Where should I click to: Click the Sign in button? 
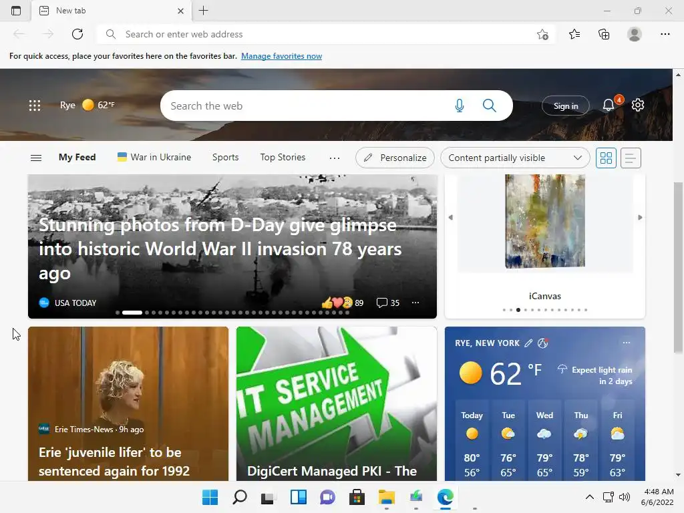(x=565, y=106)
